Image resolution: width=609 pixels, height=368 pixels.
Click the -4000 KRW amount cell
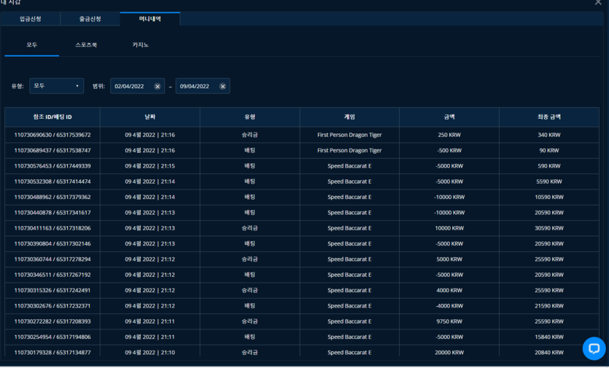pyautogui.click(x=449, y=306)
